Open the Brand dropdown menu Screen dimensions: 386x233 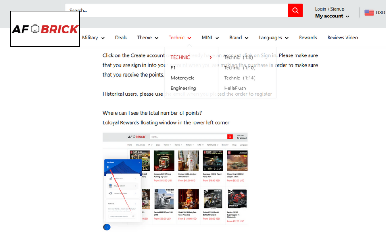238,38
